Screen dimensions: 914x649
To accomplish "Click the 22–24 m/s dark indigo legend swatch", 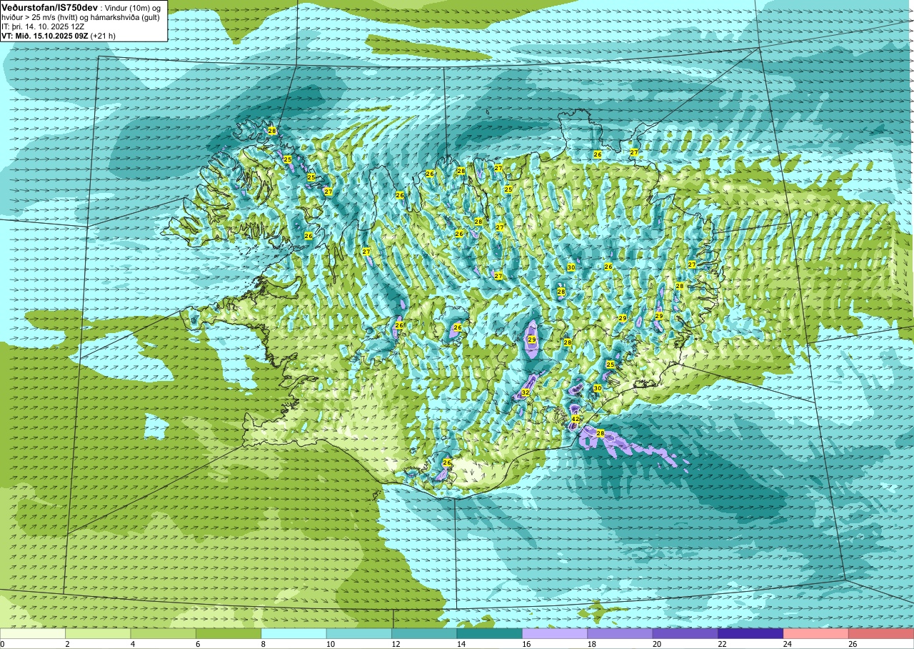I will (x=751, y=634).
